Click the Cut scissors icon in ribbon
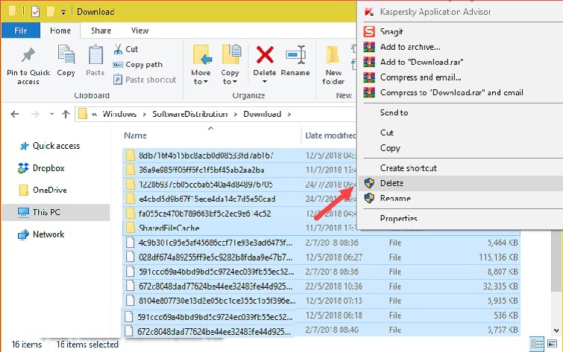Image resolution: width=563 pixels, height=352 pixels. (x=119, y=49)
